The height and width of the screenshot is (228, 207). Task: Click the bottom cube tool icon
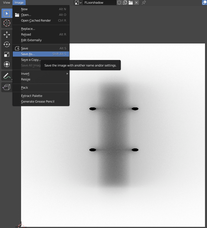click(7, 87)
